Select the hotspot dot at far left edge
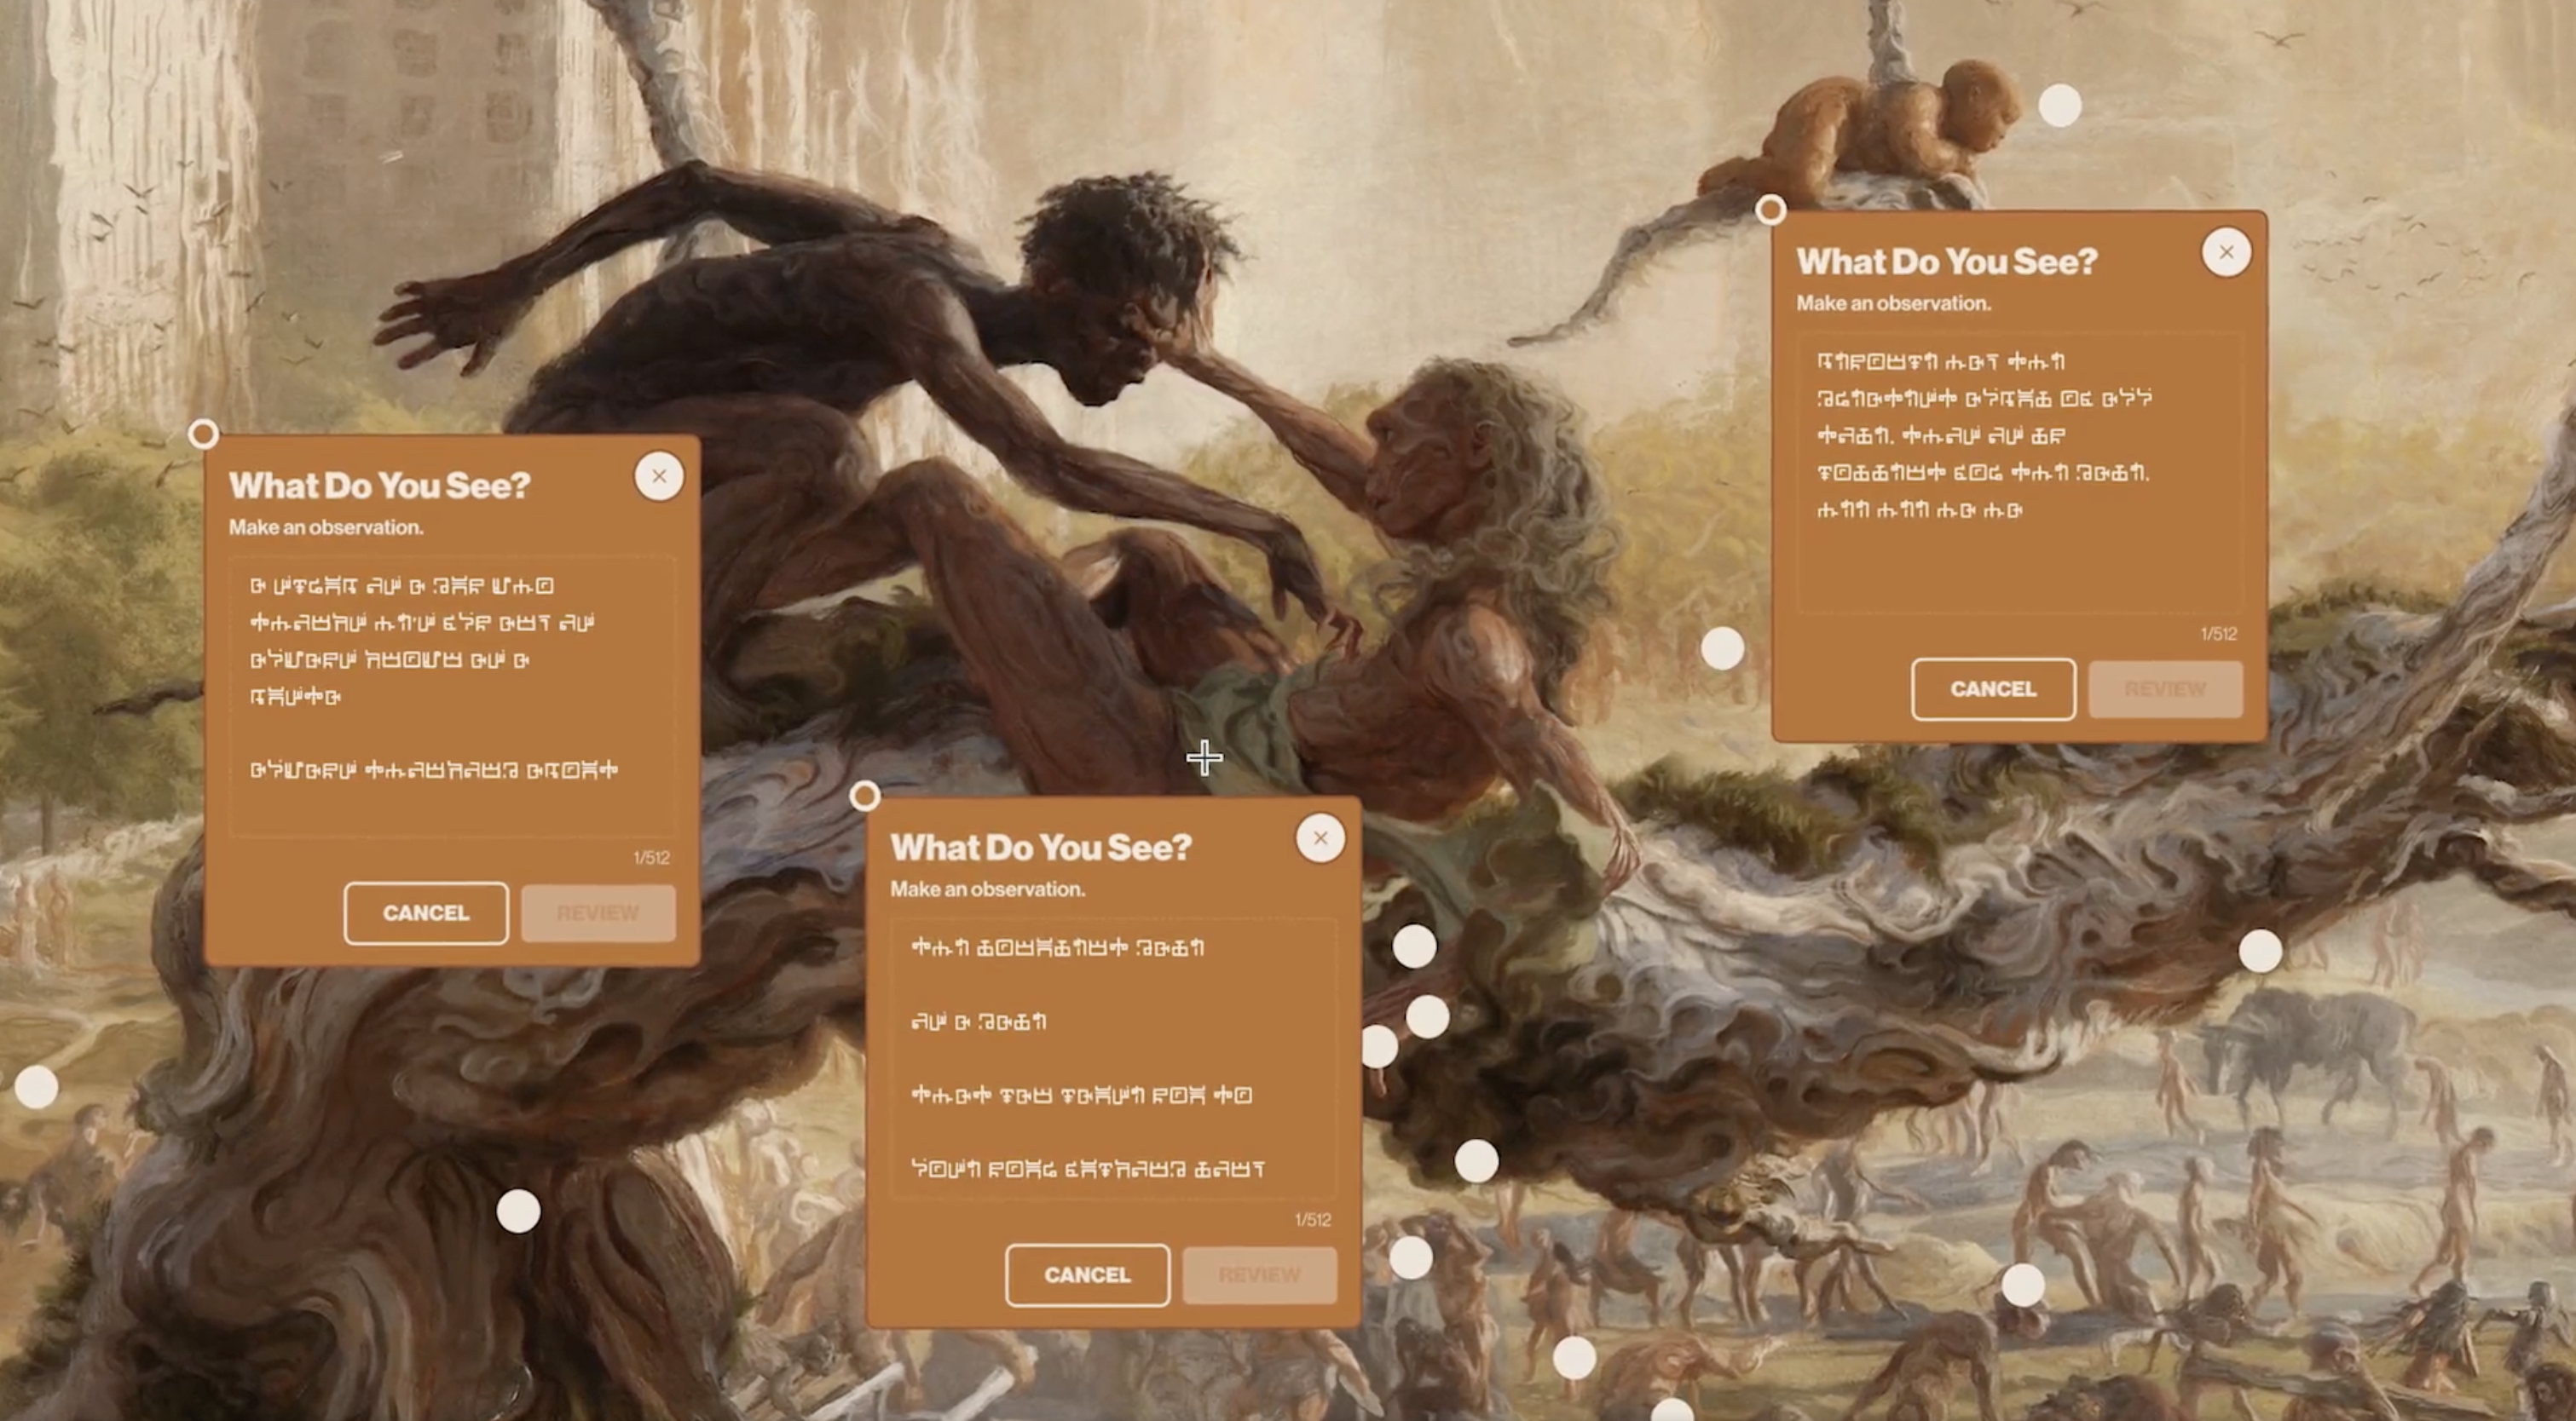The width and height of the screenshot is (2576, 1421). [36, 1086]
